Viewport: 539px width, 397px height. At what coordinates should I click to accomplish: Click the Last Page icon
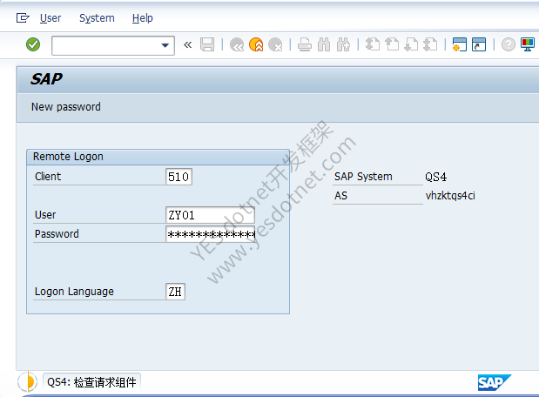point(430,44)
